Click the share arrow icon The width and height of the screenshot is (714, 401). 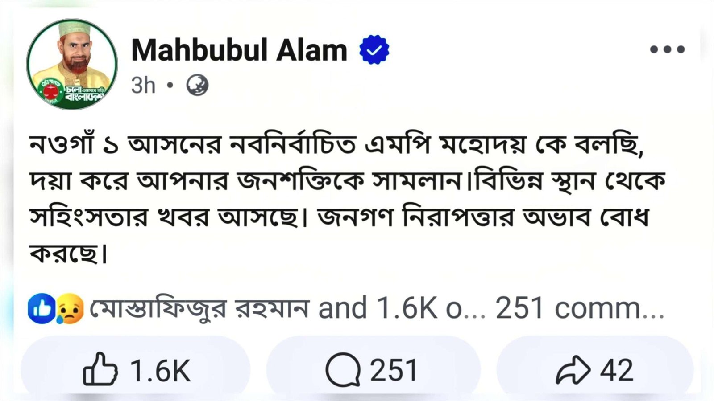[573, 370]
